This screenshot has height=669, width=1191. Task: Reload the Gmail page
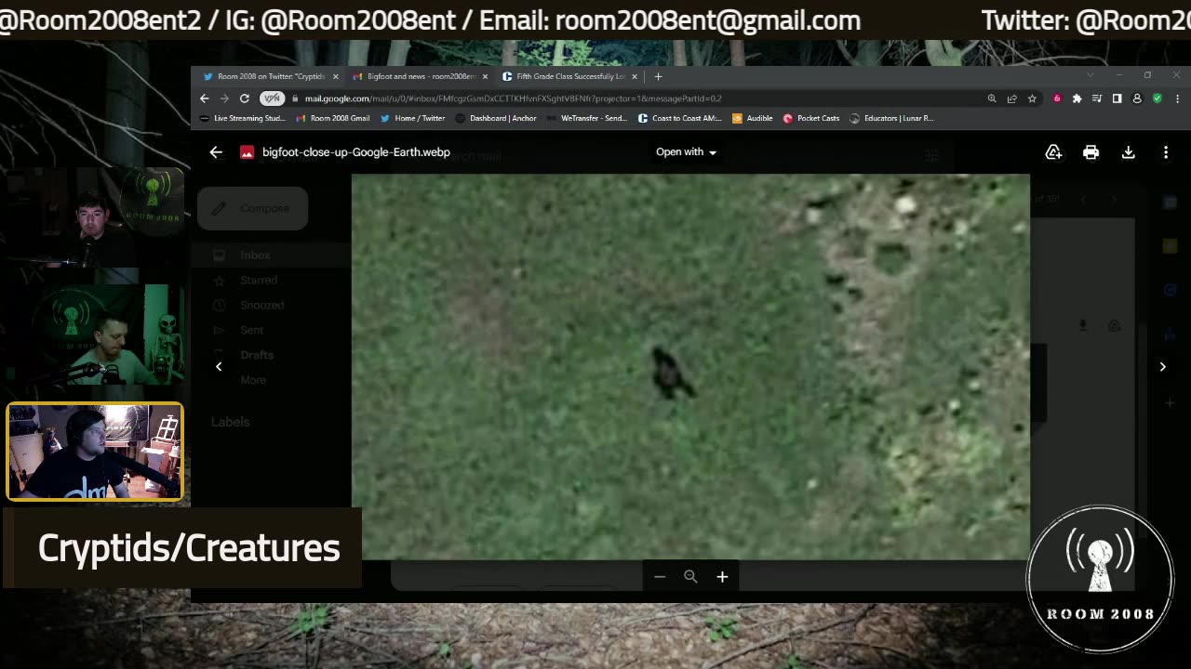[245, 98]
